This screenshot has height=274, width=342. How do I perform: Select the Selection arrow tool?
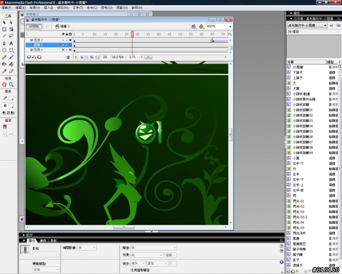pyautogui.click(x=4, y=22)
